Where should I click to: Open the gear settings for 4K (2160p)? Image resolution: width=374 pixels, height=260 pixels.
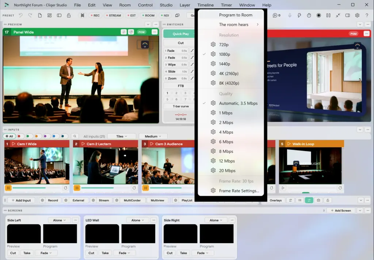coord(213,73)
